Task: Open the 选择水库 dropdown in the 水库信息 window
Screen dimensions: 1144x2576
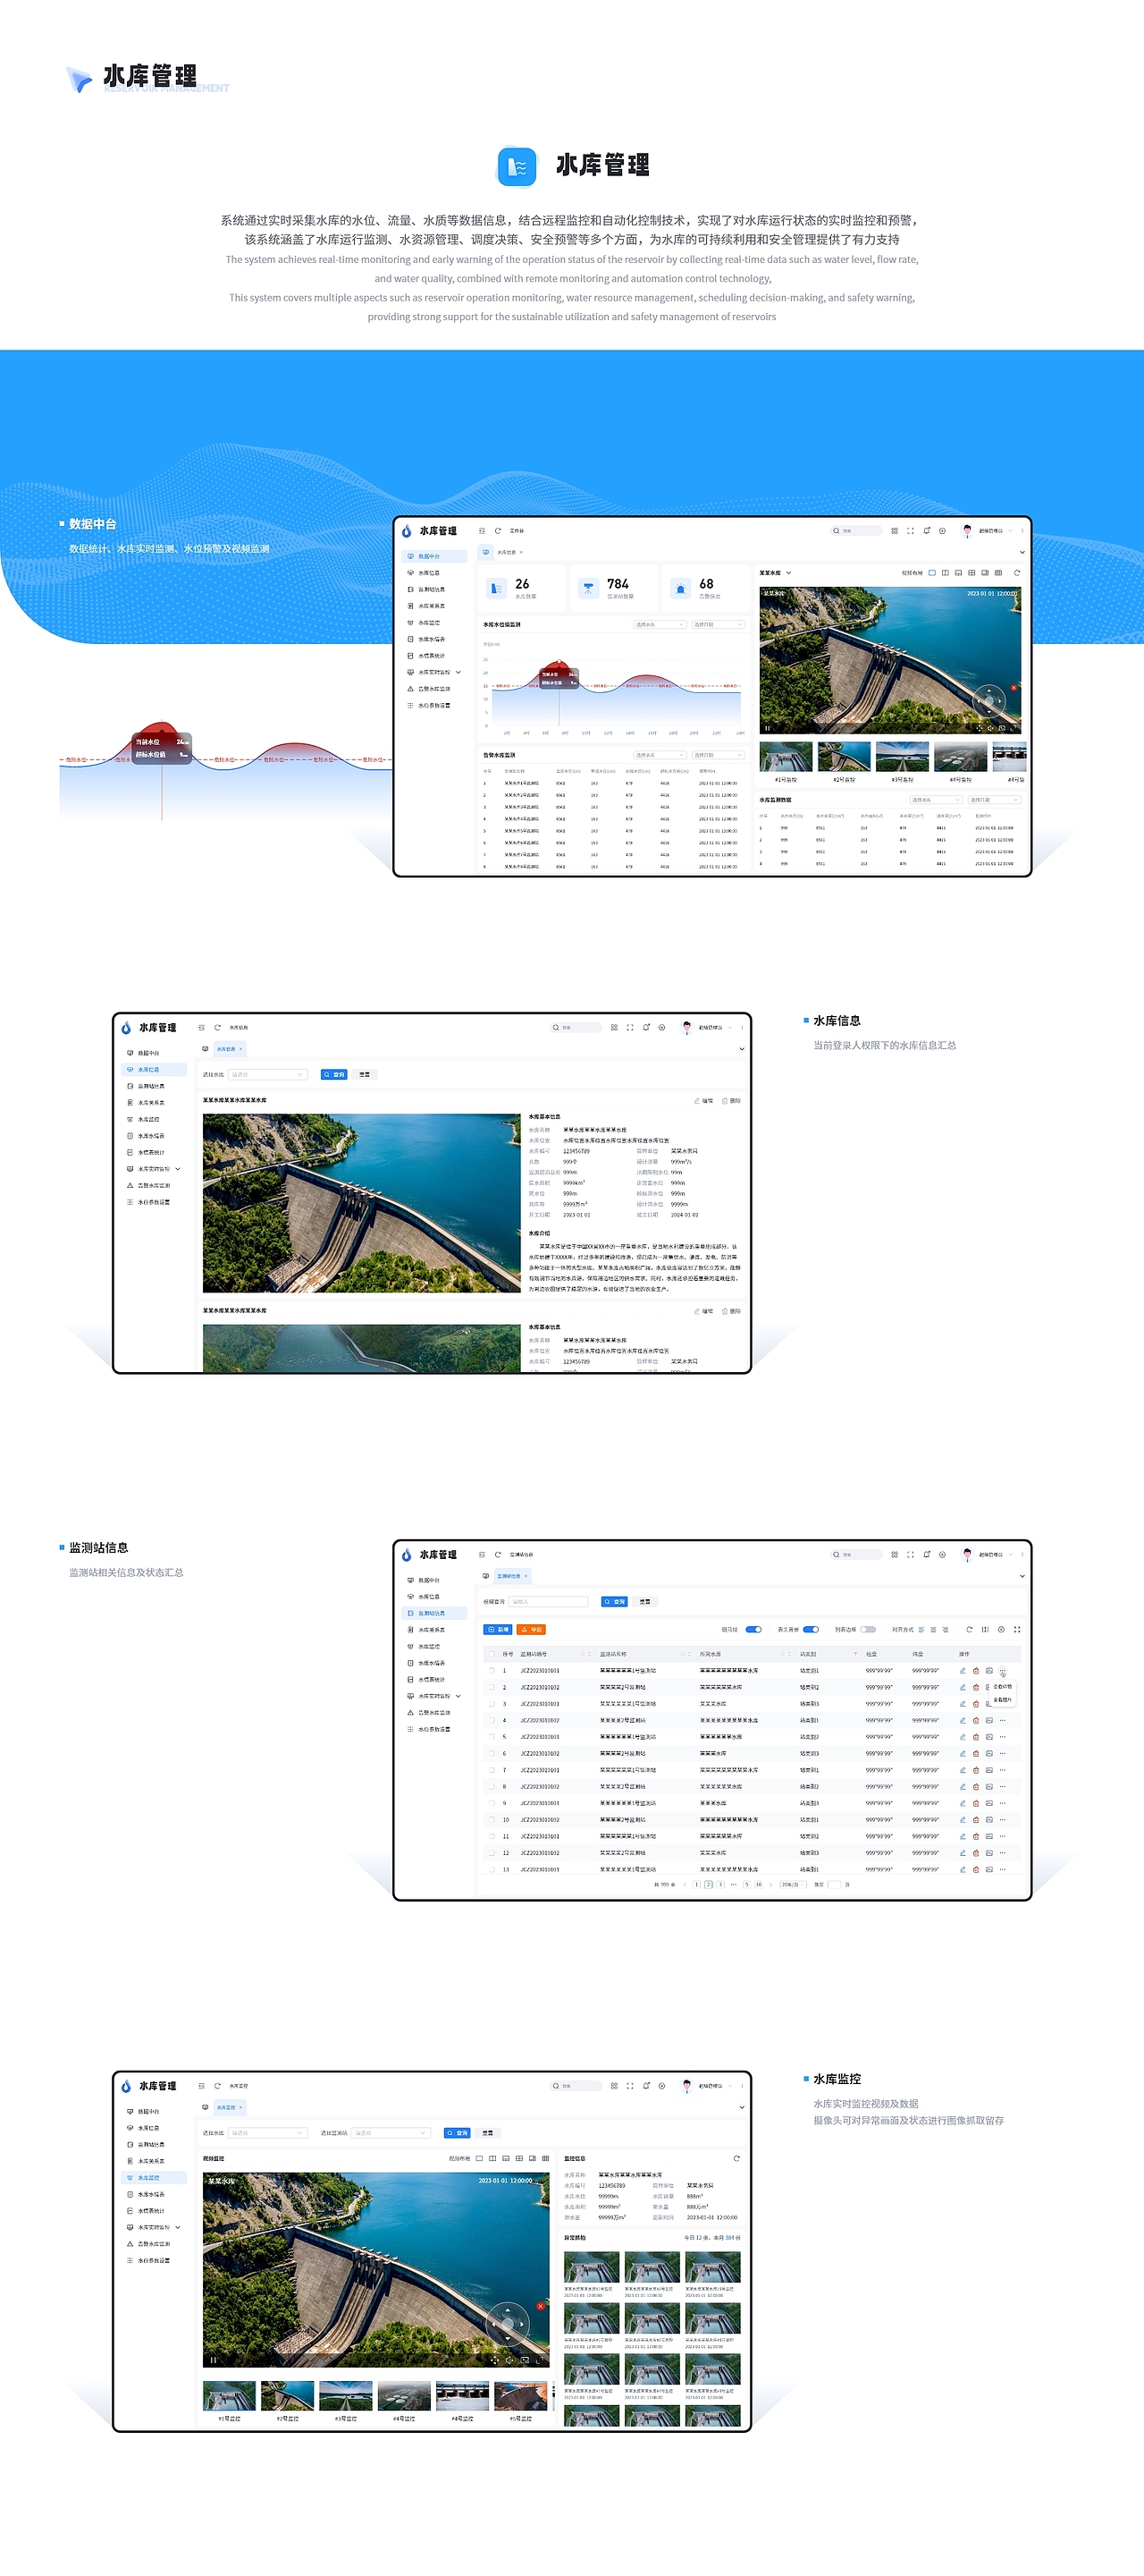Action: pos(266,1074)
